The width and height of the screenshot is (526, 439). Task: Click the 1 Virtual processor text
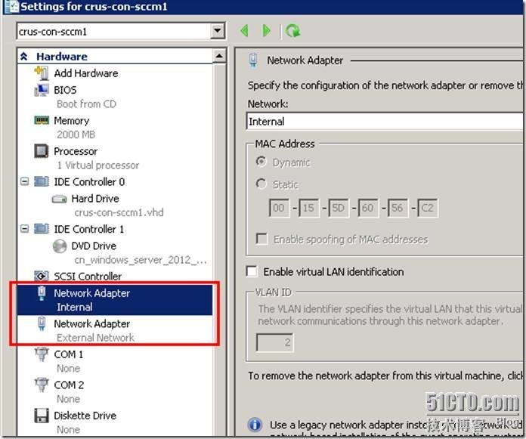97,165
